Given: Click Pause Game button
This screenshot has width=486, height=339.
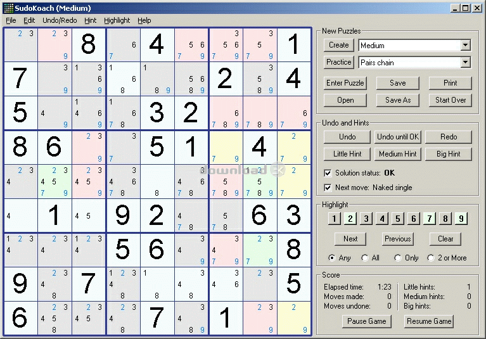Looking at the screenshot, I should [x=367, y=321].
